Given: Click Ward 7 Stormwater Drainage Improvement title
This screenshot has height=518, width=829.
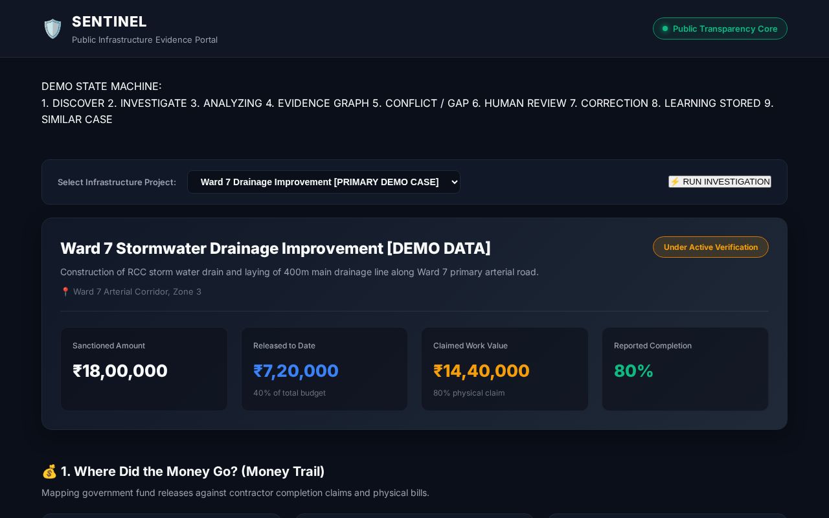Looking at the screenshot, I should click(275, 249).
